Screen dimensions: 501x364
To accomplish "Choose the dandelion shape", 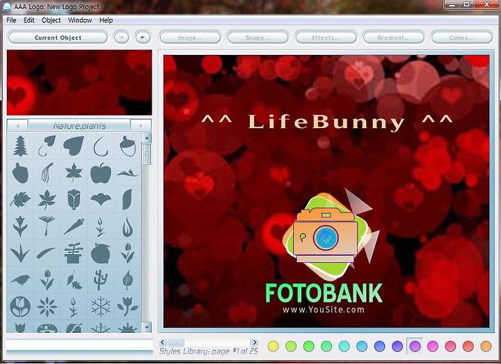I will (x=47, y=225).
